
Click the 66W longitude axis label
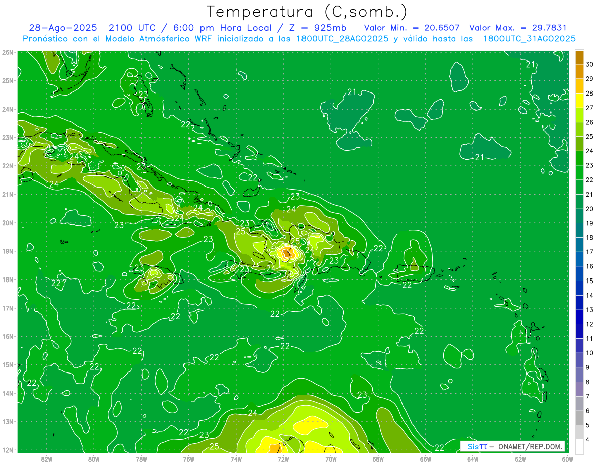click(x=425, y=459)
